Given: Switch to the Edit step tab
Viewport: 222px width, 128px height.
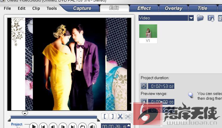Looking at the screenshot, I should pyautogui.click(x=114, y=8).
